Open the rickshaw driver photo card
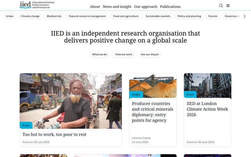 point(71,101)
